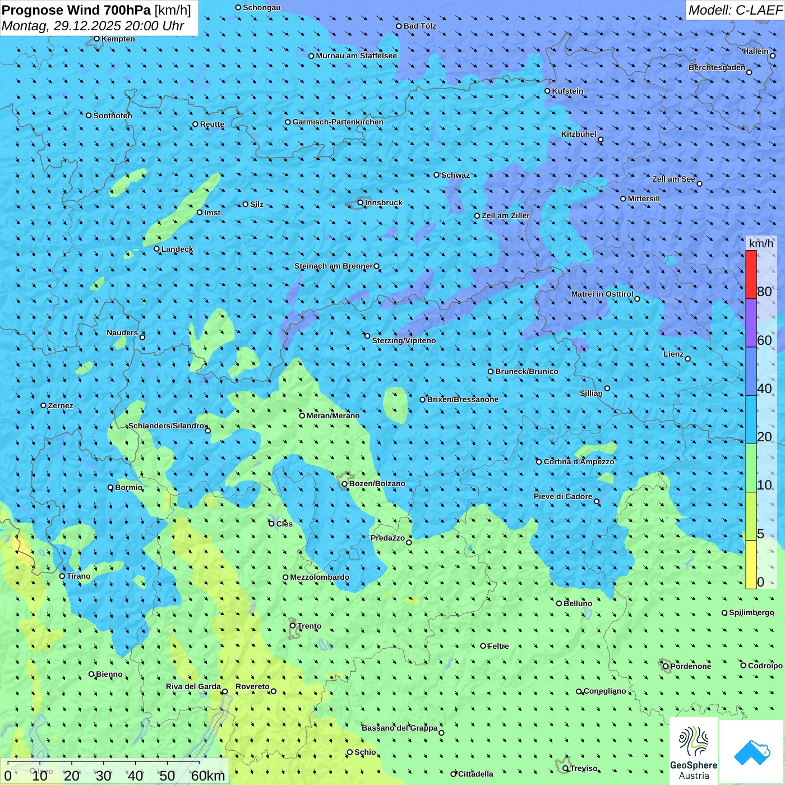Viewport: 785px width, 785px height.
Task: Click the Bruneck/Brunico label
Action: [527, 371]
